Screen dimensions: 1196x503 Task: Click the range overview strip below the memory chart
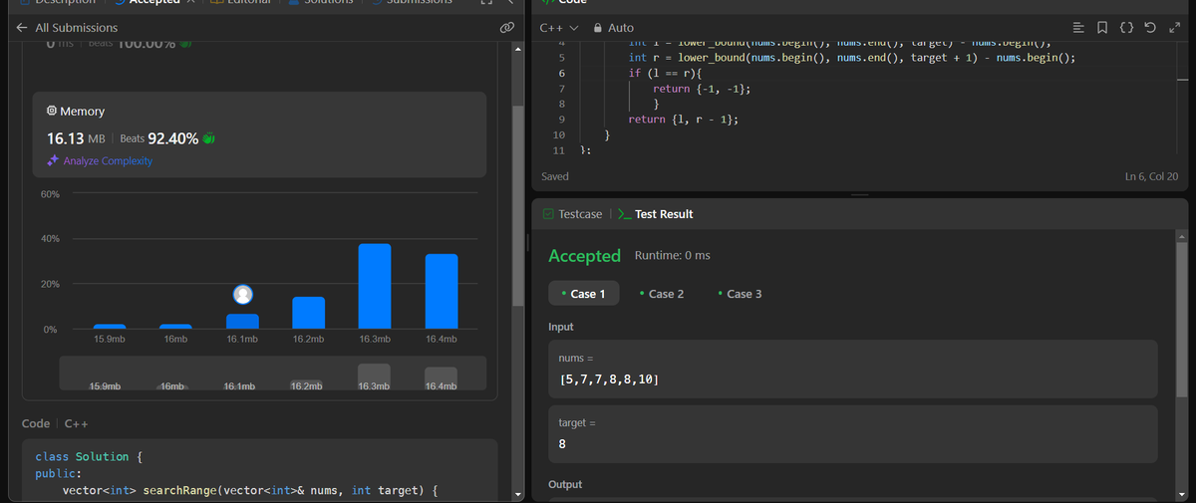pyautogui.click(x=275, y=374)
